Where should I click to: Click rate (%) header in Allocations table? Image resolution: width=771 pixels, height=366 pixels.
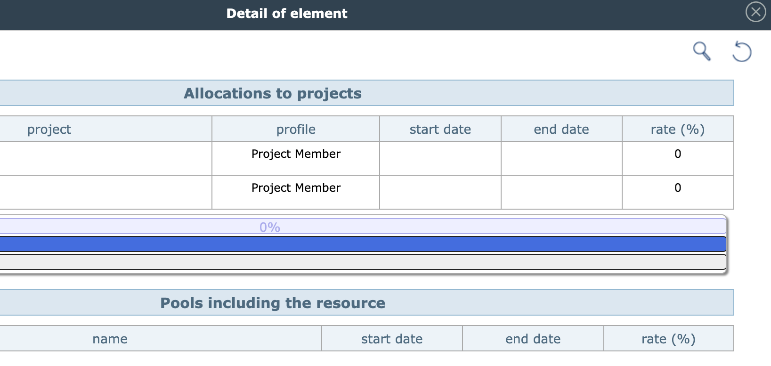point(677,129)
